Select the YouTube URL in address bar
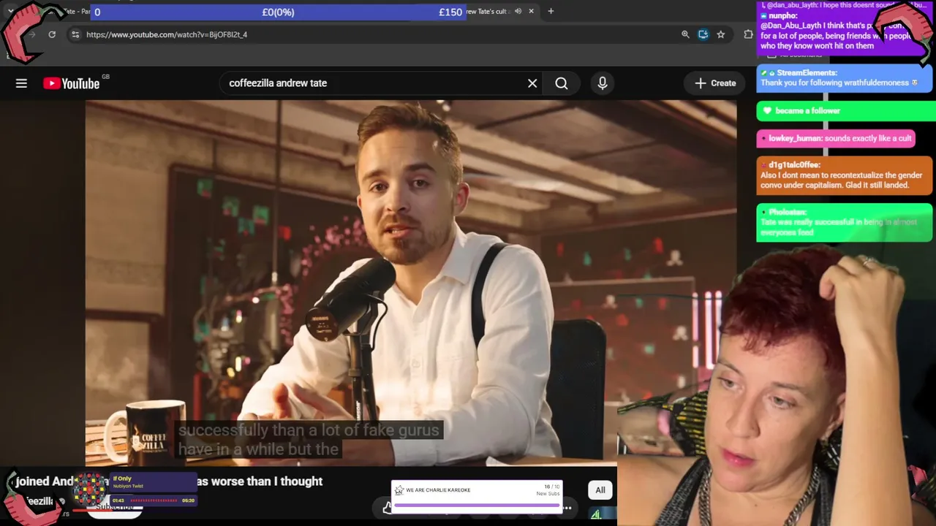 [167, 34]
